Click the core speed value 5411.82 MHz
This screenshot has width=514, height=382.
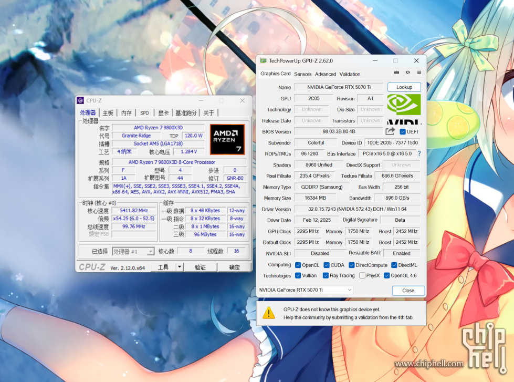(x=134, y=210)
